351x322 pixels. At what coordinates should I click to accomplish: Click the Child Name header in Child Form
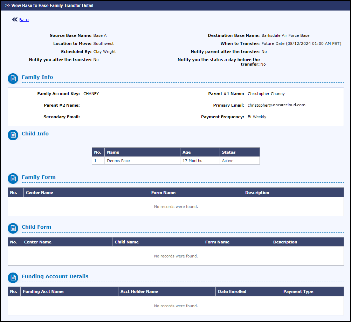(x=158, y=242)
